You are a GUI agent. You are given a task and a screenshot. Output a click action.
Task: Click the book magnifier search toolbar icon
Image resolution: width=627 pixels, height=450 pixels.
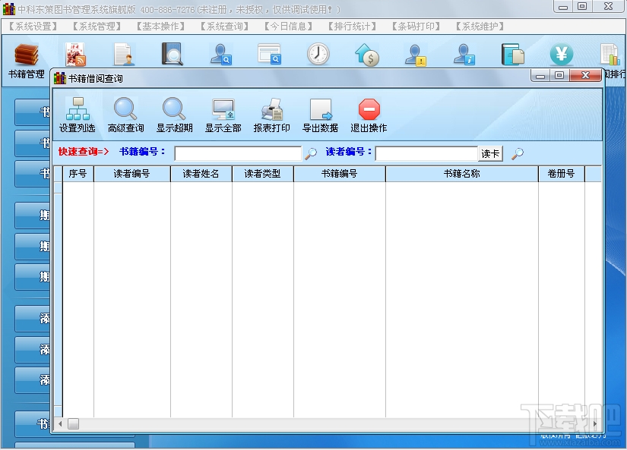(x=172, y=54)
